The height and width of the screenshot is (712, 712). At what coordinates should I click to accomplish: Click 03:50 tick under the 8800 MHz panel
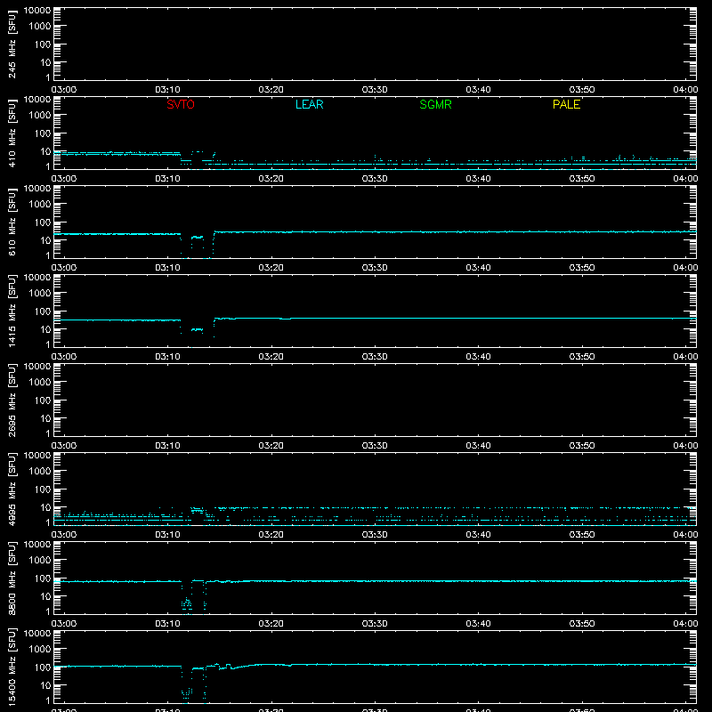(582, 624)
